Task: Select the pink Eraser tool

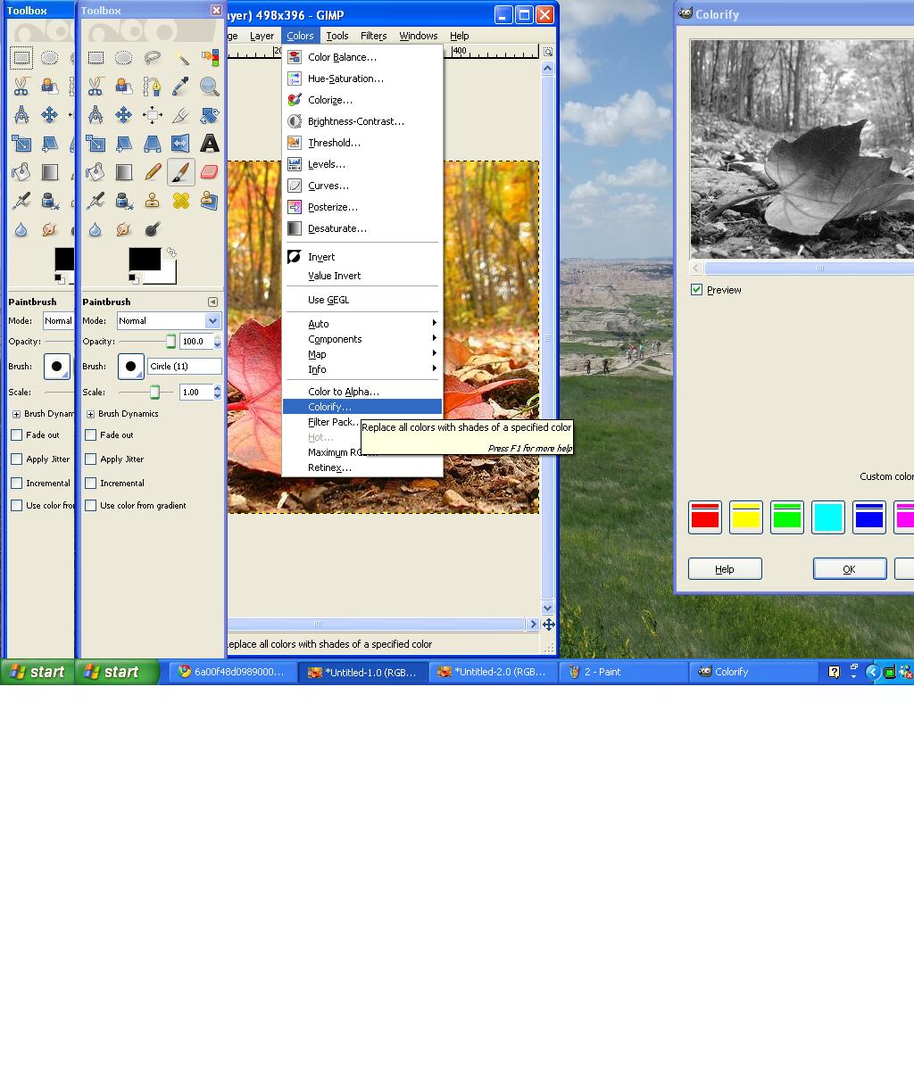Action: tap(210, 172)
